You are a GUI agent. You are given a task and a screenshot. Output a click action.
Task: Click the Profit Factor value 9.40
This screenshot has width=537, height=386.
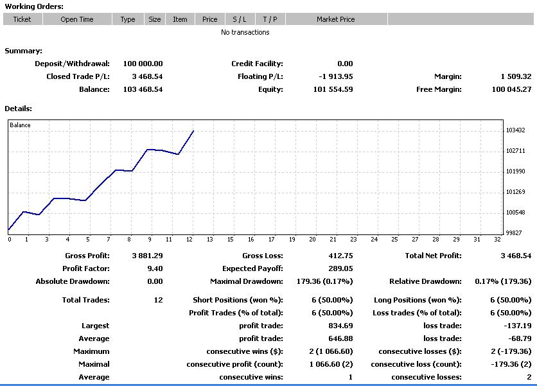click(x=155, y=268)
